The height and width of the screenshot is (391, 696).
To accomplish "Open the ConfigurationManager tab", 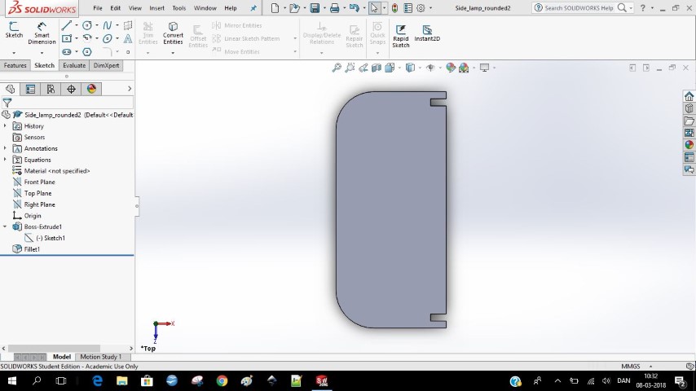I will [51, 90].
